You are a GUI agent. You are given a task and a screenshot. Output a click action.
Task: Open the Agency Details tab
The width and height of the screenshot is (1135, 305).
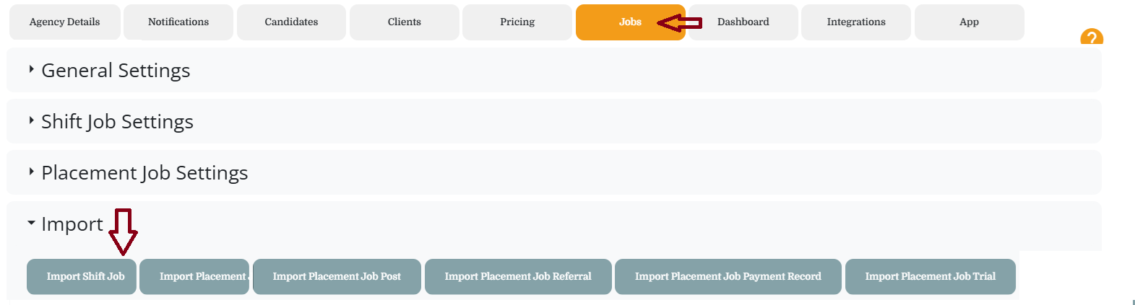(64, 22)
